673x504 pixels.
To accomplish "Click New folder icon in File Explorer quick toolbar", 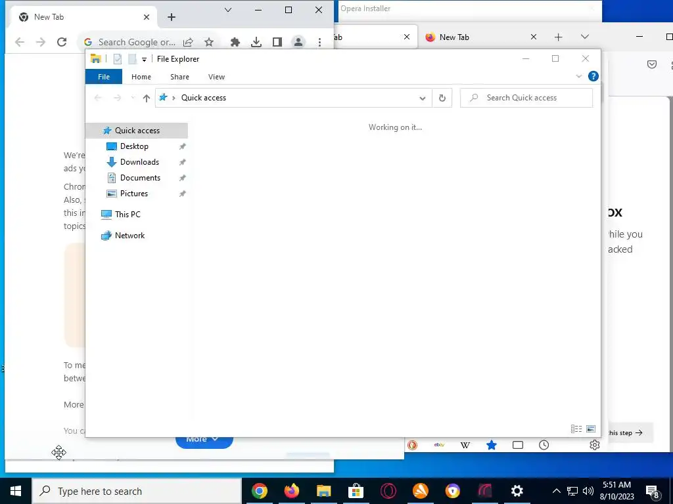I will pos(132,59).
